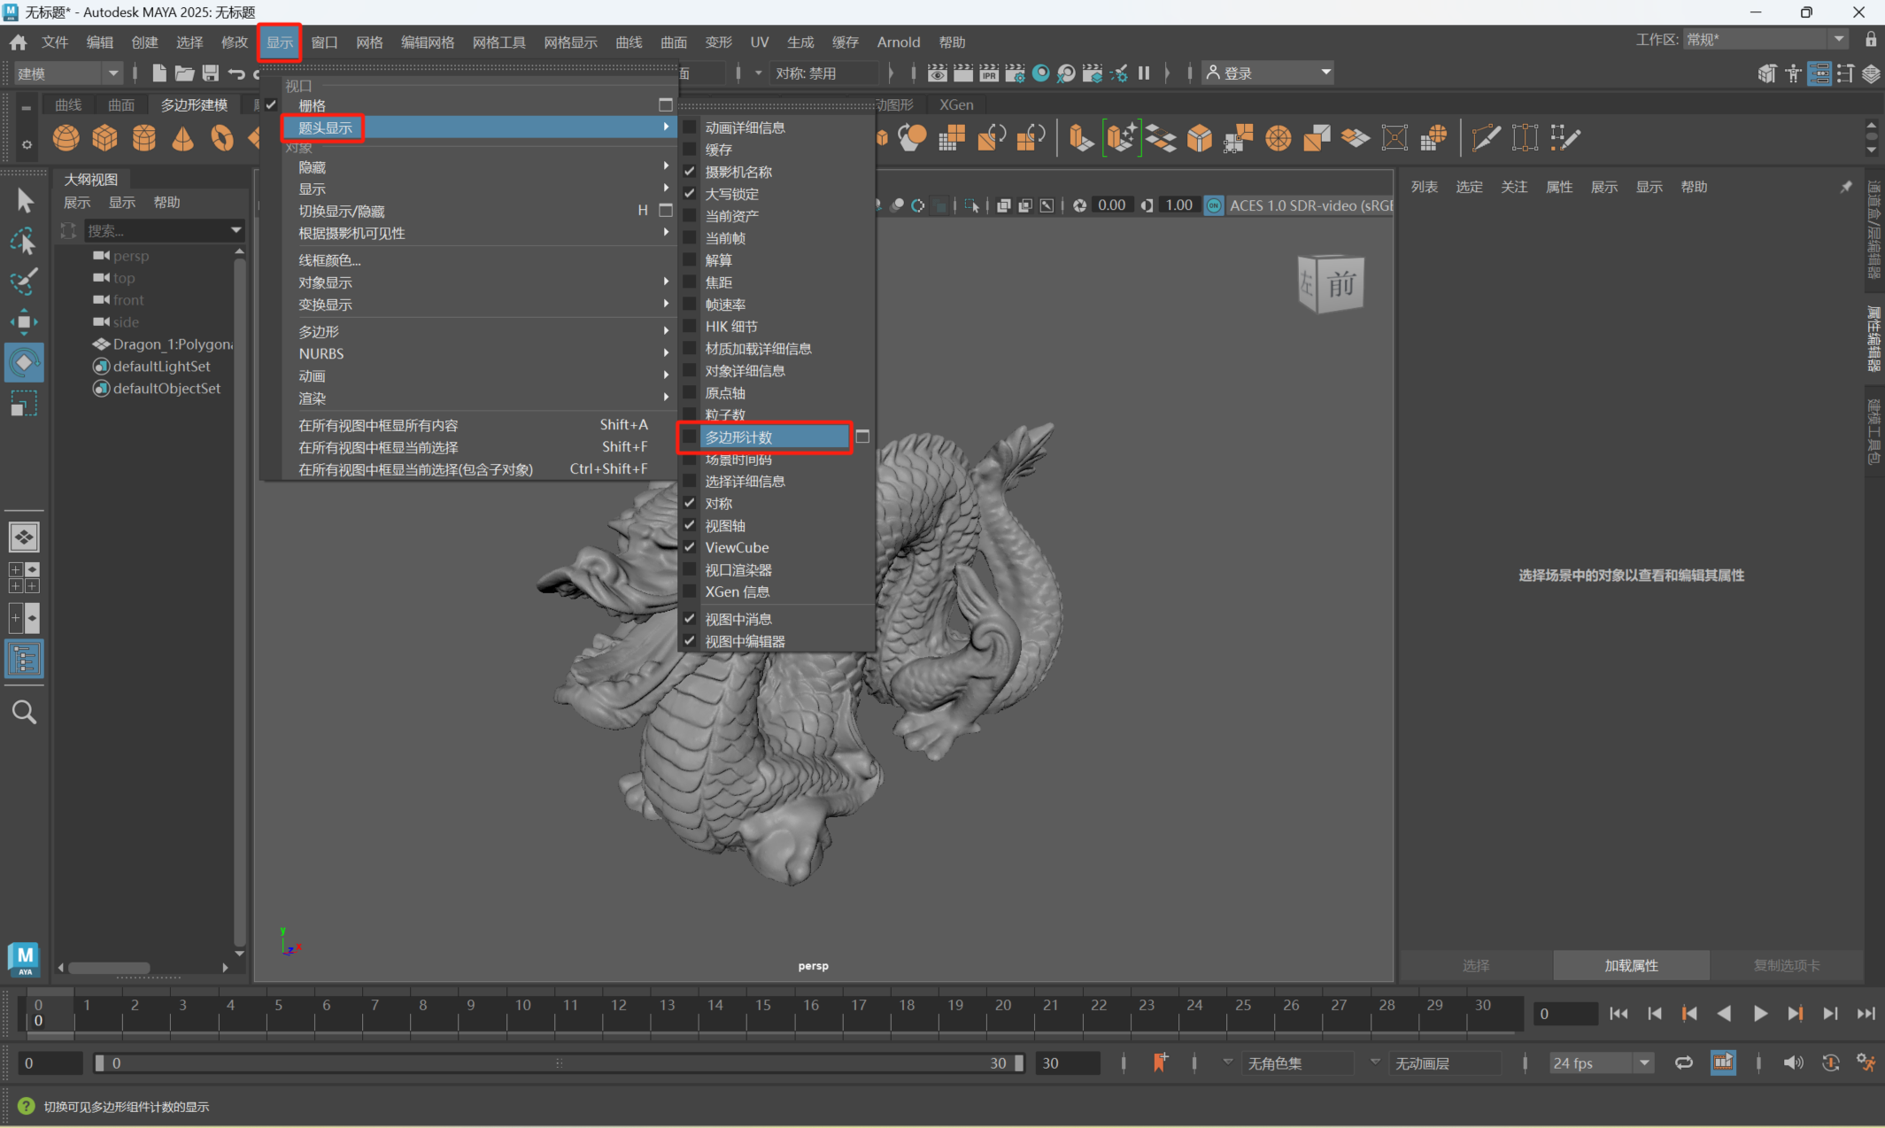Click the polygon sphere shelf icon
Screen dimensions: 1885x1128
(x=66, y=138)
